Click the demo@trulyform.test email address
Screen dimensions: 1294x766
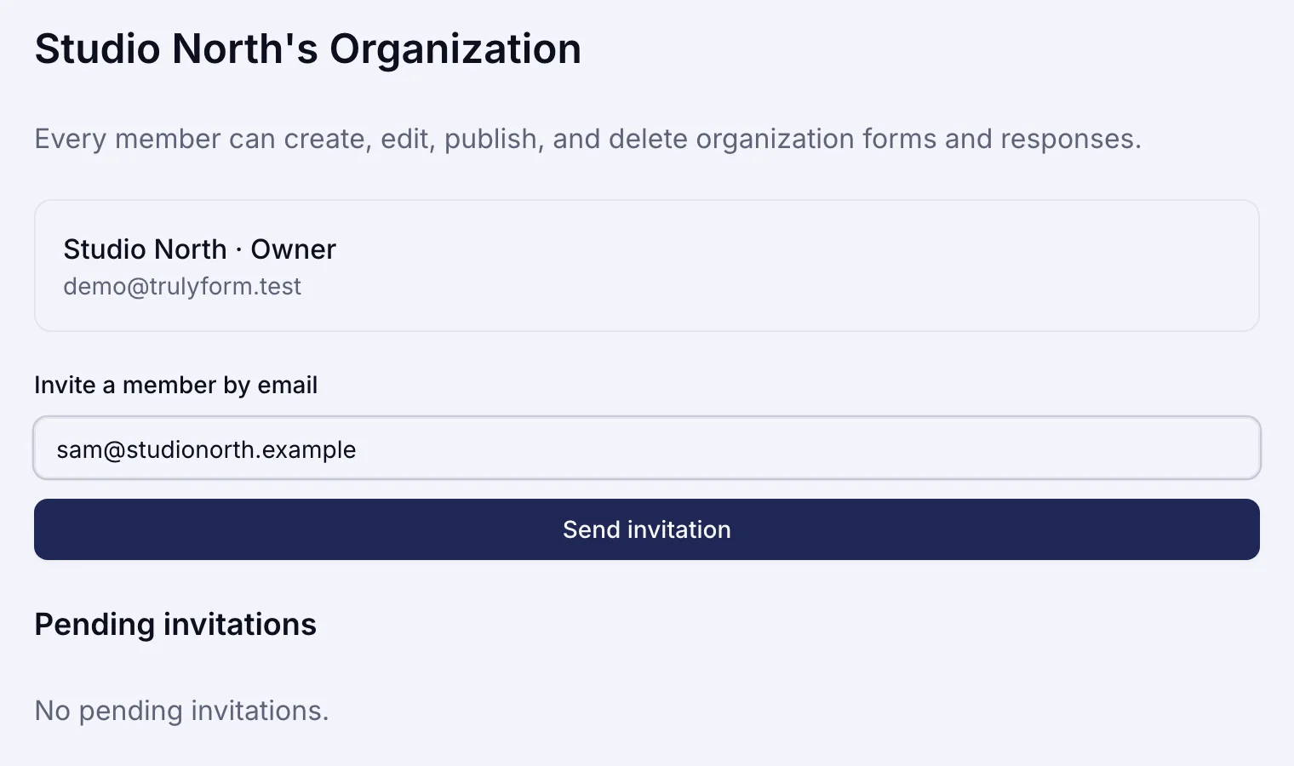tap(182, 286)
